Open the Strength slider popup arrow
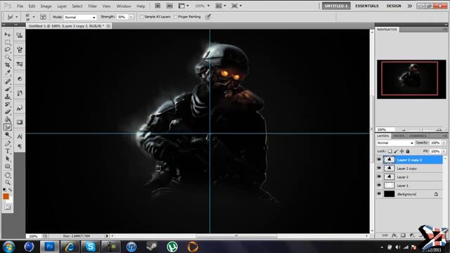This screenshot has width=450, height=253. (x=131, y=17)
